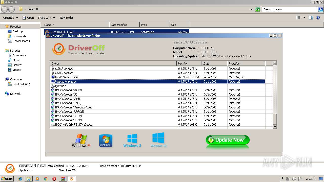This screenshot has height=182, width=324.
Task: Click New folder in the Explorer toolbar
Action: [67, 18]
